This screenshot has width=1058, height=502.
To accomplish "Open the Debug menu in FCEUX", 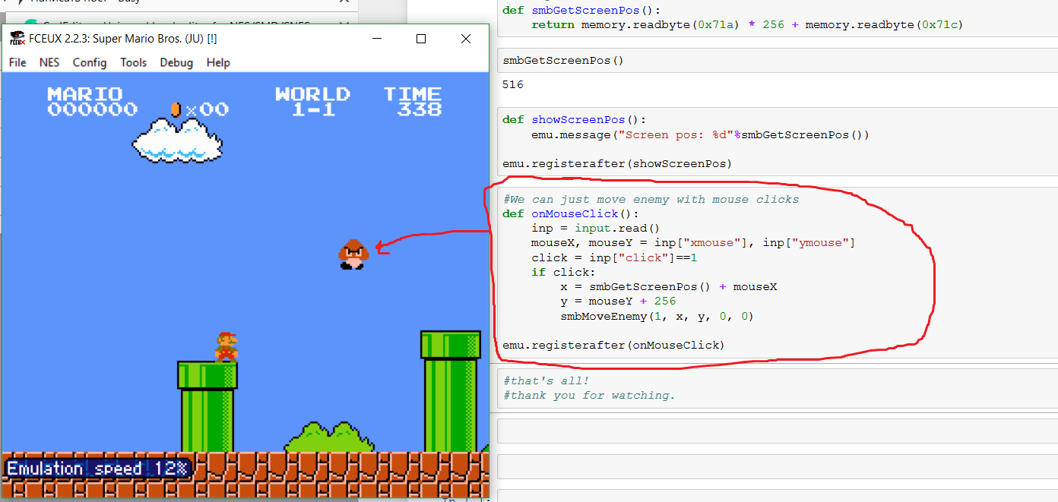I will coord(176,62).
